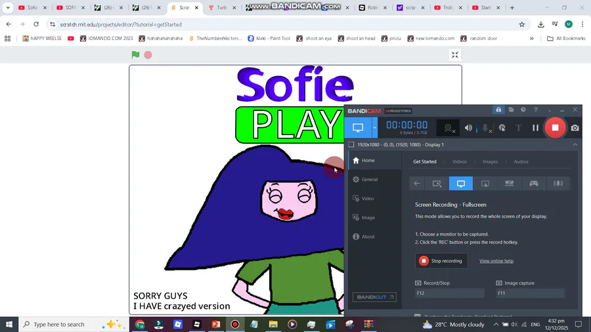Open Windows Start menu
Image resolution: width=591 pixels, height=332 pixels.
click(x=9, y=324)
